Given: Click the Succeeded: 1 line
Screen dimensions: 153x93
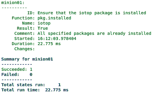Looking at the screenshot, I should [x=17, y=69].
